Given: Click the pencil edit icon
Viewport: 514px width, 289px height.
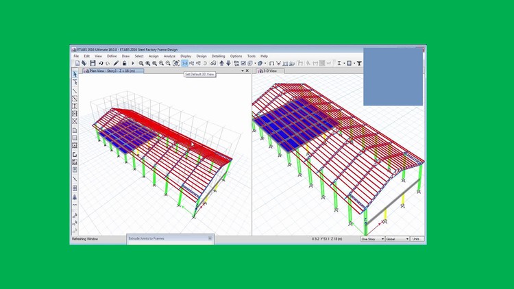Looking at the screenshot, I should [116, 63].
